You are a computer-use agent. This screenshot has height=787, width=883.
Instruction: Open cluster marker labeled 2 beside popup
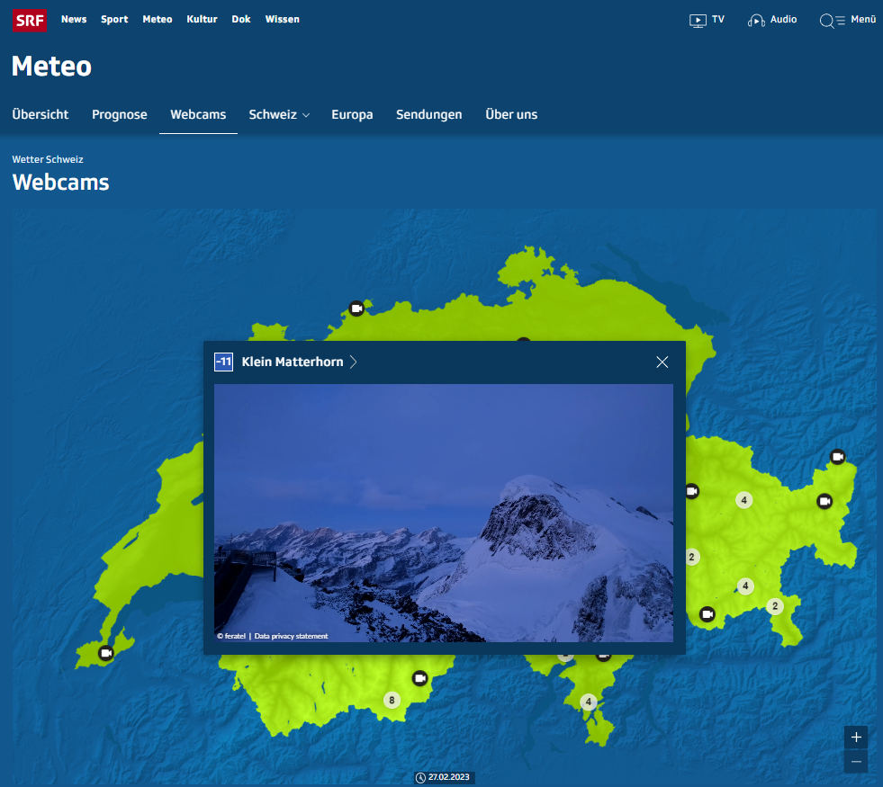point(692,558)
